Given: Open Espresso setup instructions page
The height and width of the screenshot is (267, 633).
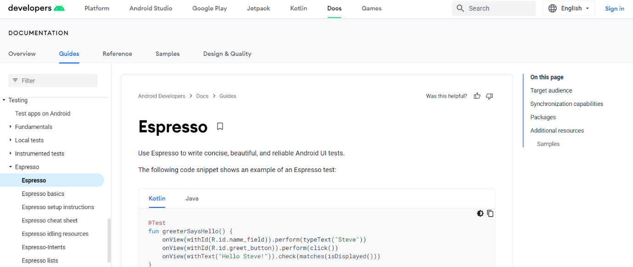Looking at the screenshot, I should [58, 207].
